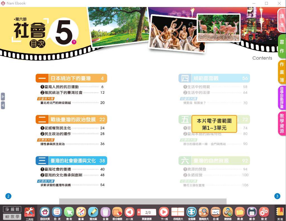Viewport: 286px width, 221px height.
Task: Go to previous page with 上一頁
Action: click(129, 213)
